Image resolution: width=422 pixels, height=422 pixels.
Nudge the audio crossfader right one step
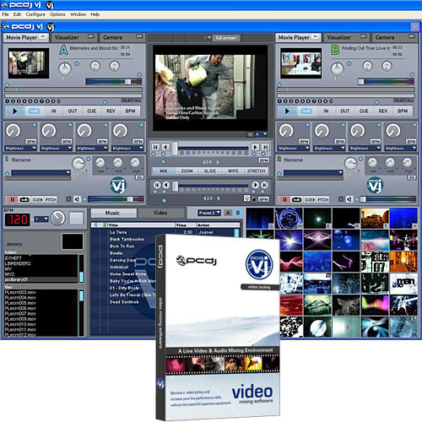(x=255, y=185)
